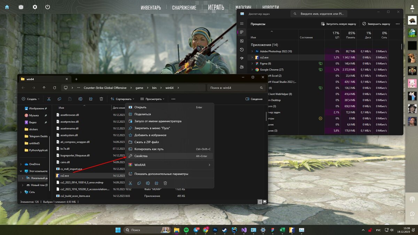Expand the Adobe Photoshop 2022 process group
Screen dimensions: 418x235
[252, 51]
